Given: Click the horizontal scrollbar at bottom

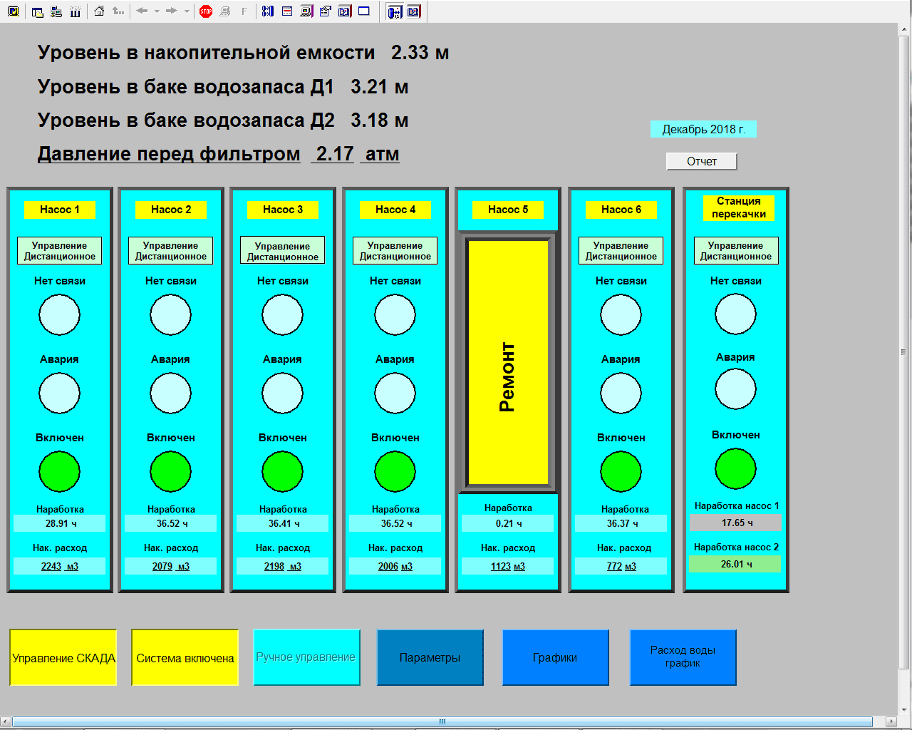Looking at the screenshot, I should point(442,721).
